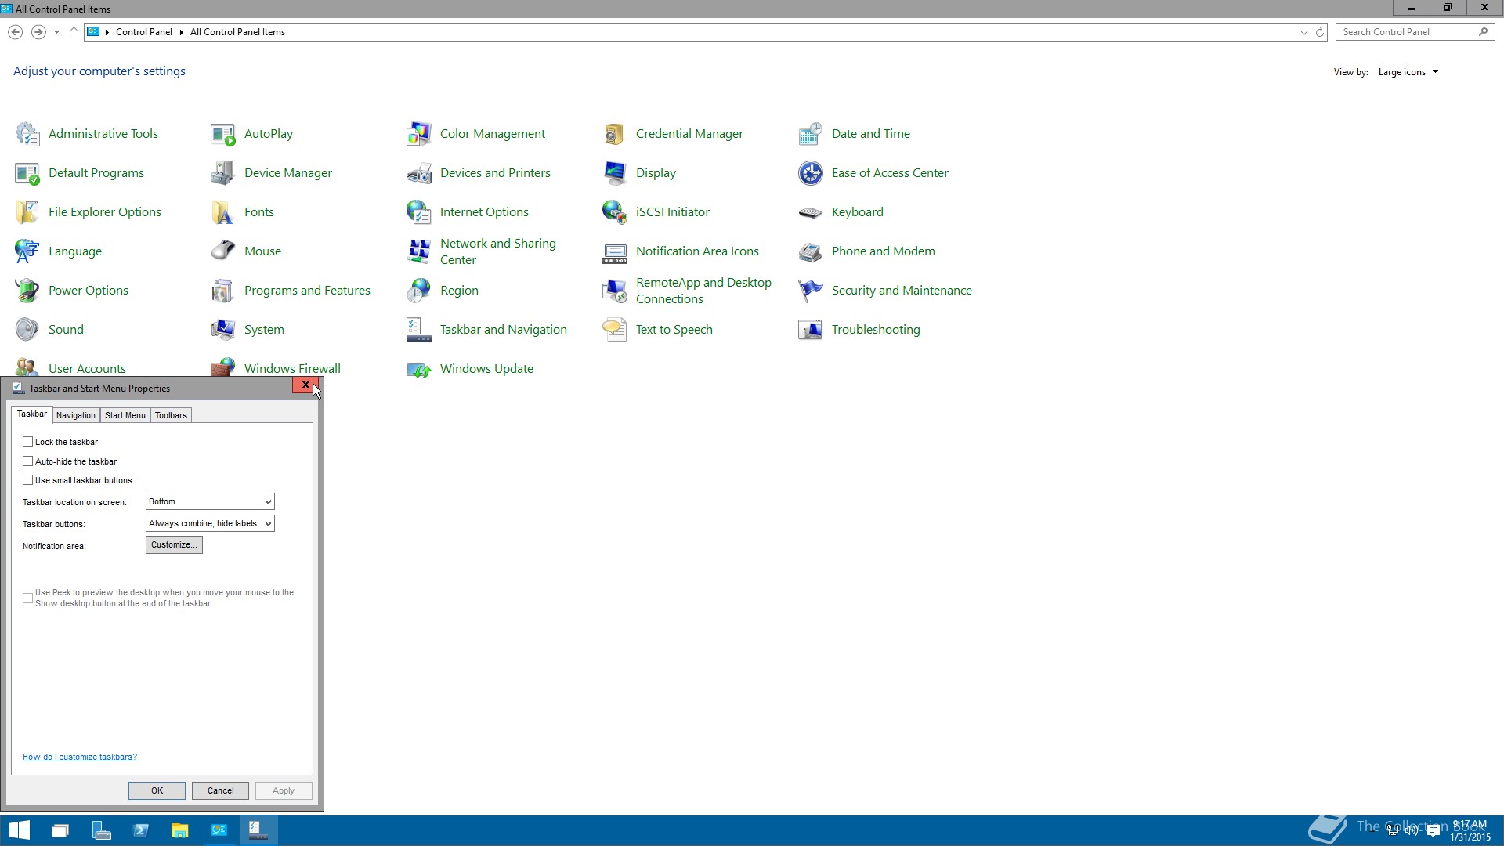Click the Search Control Panel field
1504x846 pixels.
[1415, 32]
